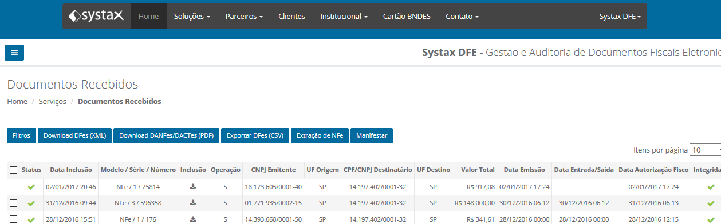Download icon for NFe / 3 / 596358
This screenshot has width=721, height=224.
coord(194,202)
